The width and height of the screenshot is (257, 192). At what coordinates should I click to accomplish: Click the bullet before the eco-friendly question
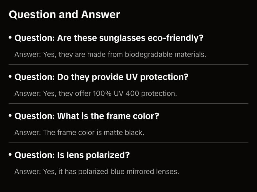(10, 38)
